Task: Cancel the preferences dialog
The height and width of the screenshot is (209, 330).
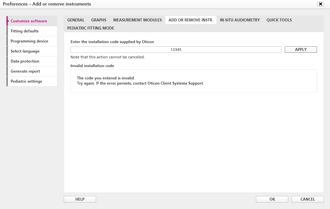Action: pyautogui.click(x=308, y=199)
